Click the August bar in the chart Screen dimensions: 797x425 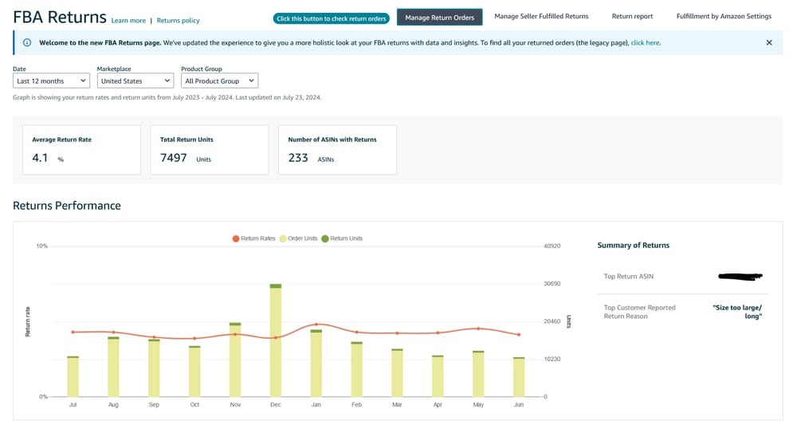113,367
